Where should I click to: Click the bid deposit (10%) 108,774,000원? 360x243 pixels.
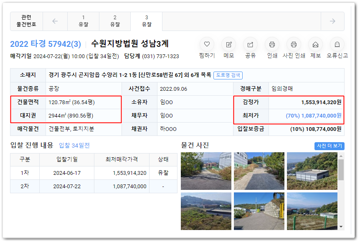point(316,129)
